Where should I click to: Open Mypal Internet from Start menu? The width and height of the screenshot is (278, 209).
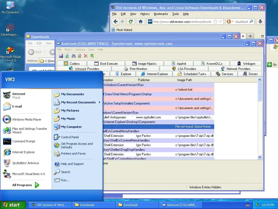click(x=26, y=96)
